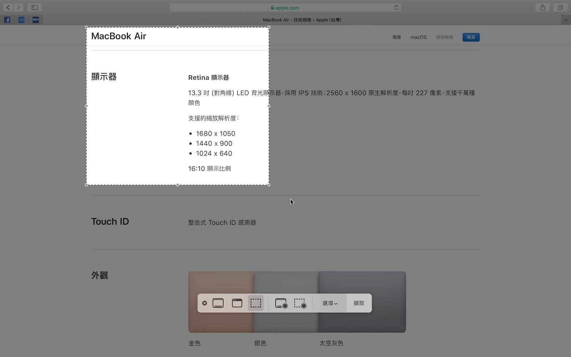This screenshot has width=571, height=357.
Task: Click the bottom-right selection resize handle
Action: point(269,185)
